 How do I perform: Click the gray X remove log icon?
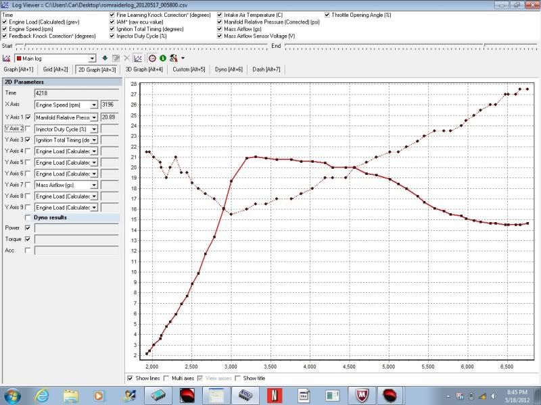pos(127,58)
